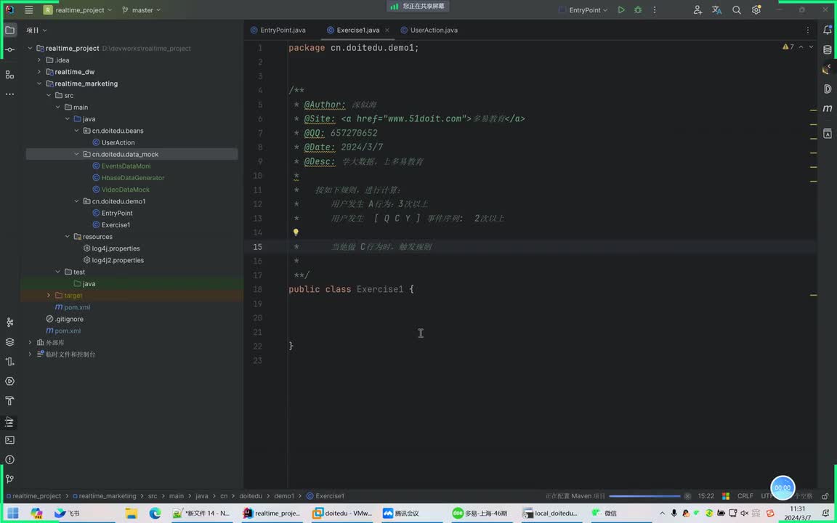Expand the .idea folder
The image size is (837, 523).
tap(39, 60)
